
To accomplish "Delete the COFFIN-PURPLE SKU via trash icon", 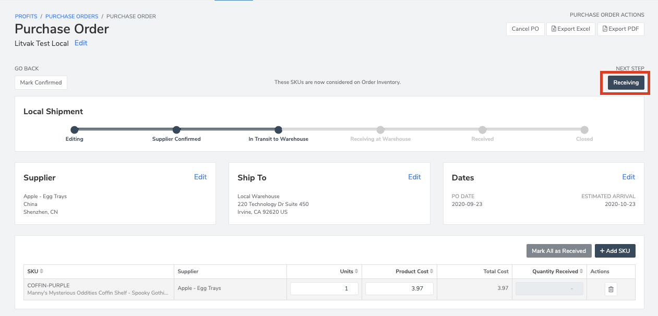I will pyautogui.click(x=611, y=288).
